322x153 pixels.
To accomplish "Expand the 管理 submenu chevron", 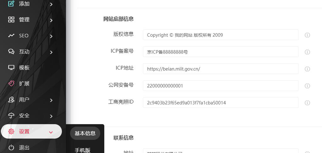I will click(51, 20).
